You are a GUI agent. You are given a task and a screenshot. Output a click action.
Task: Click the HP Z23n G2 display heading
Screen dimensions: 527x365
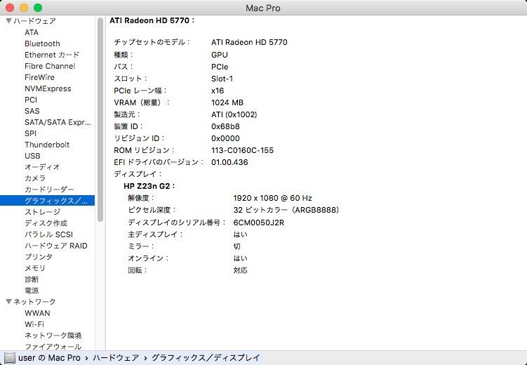tap(149, 186)
